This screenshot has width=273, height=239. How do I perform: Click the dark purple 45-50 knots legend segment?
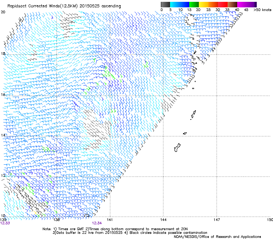coord(252,4)
